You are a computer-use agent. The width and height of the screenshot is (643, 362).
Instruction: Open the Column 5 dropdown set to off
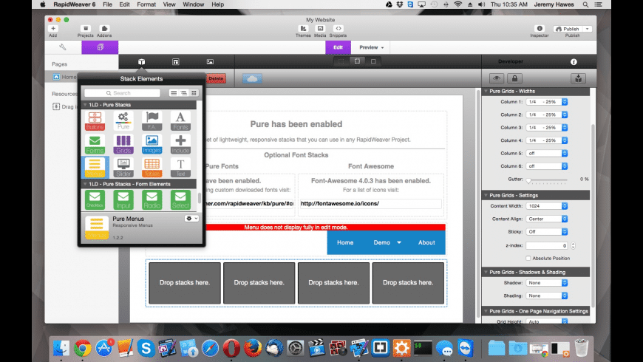pyautogui.click(x=547, y=154)
